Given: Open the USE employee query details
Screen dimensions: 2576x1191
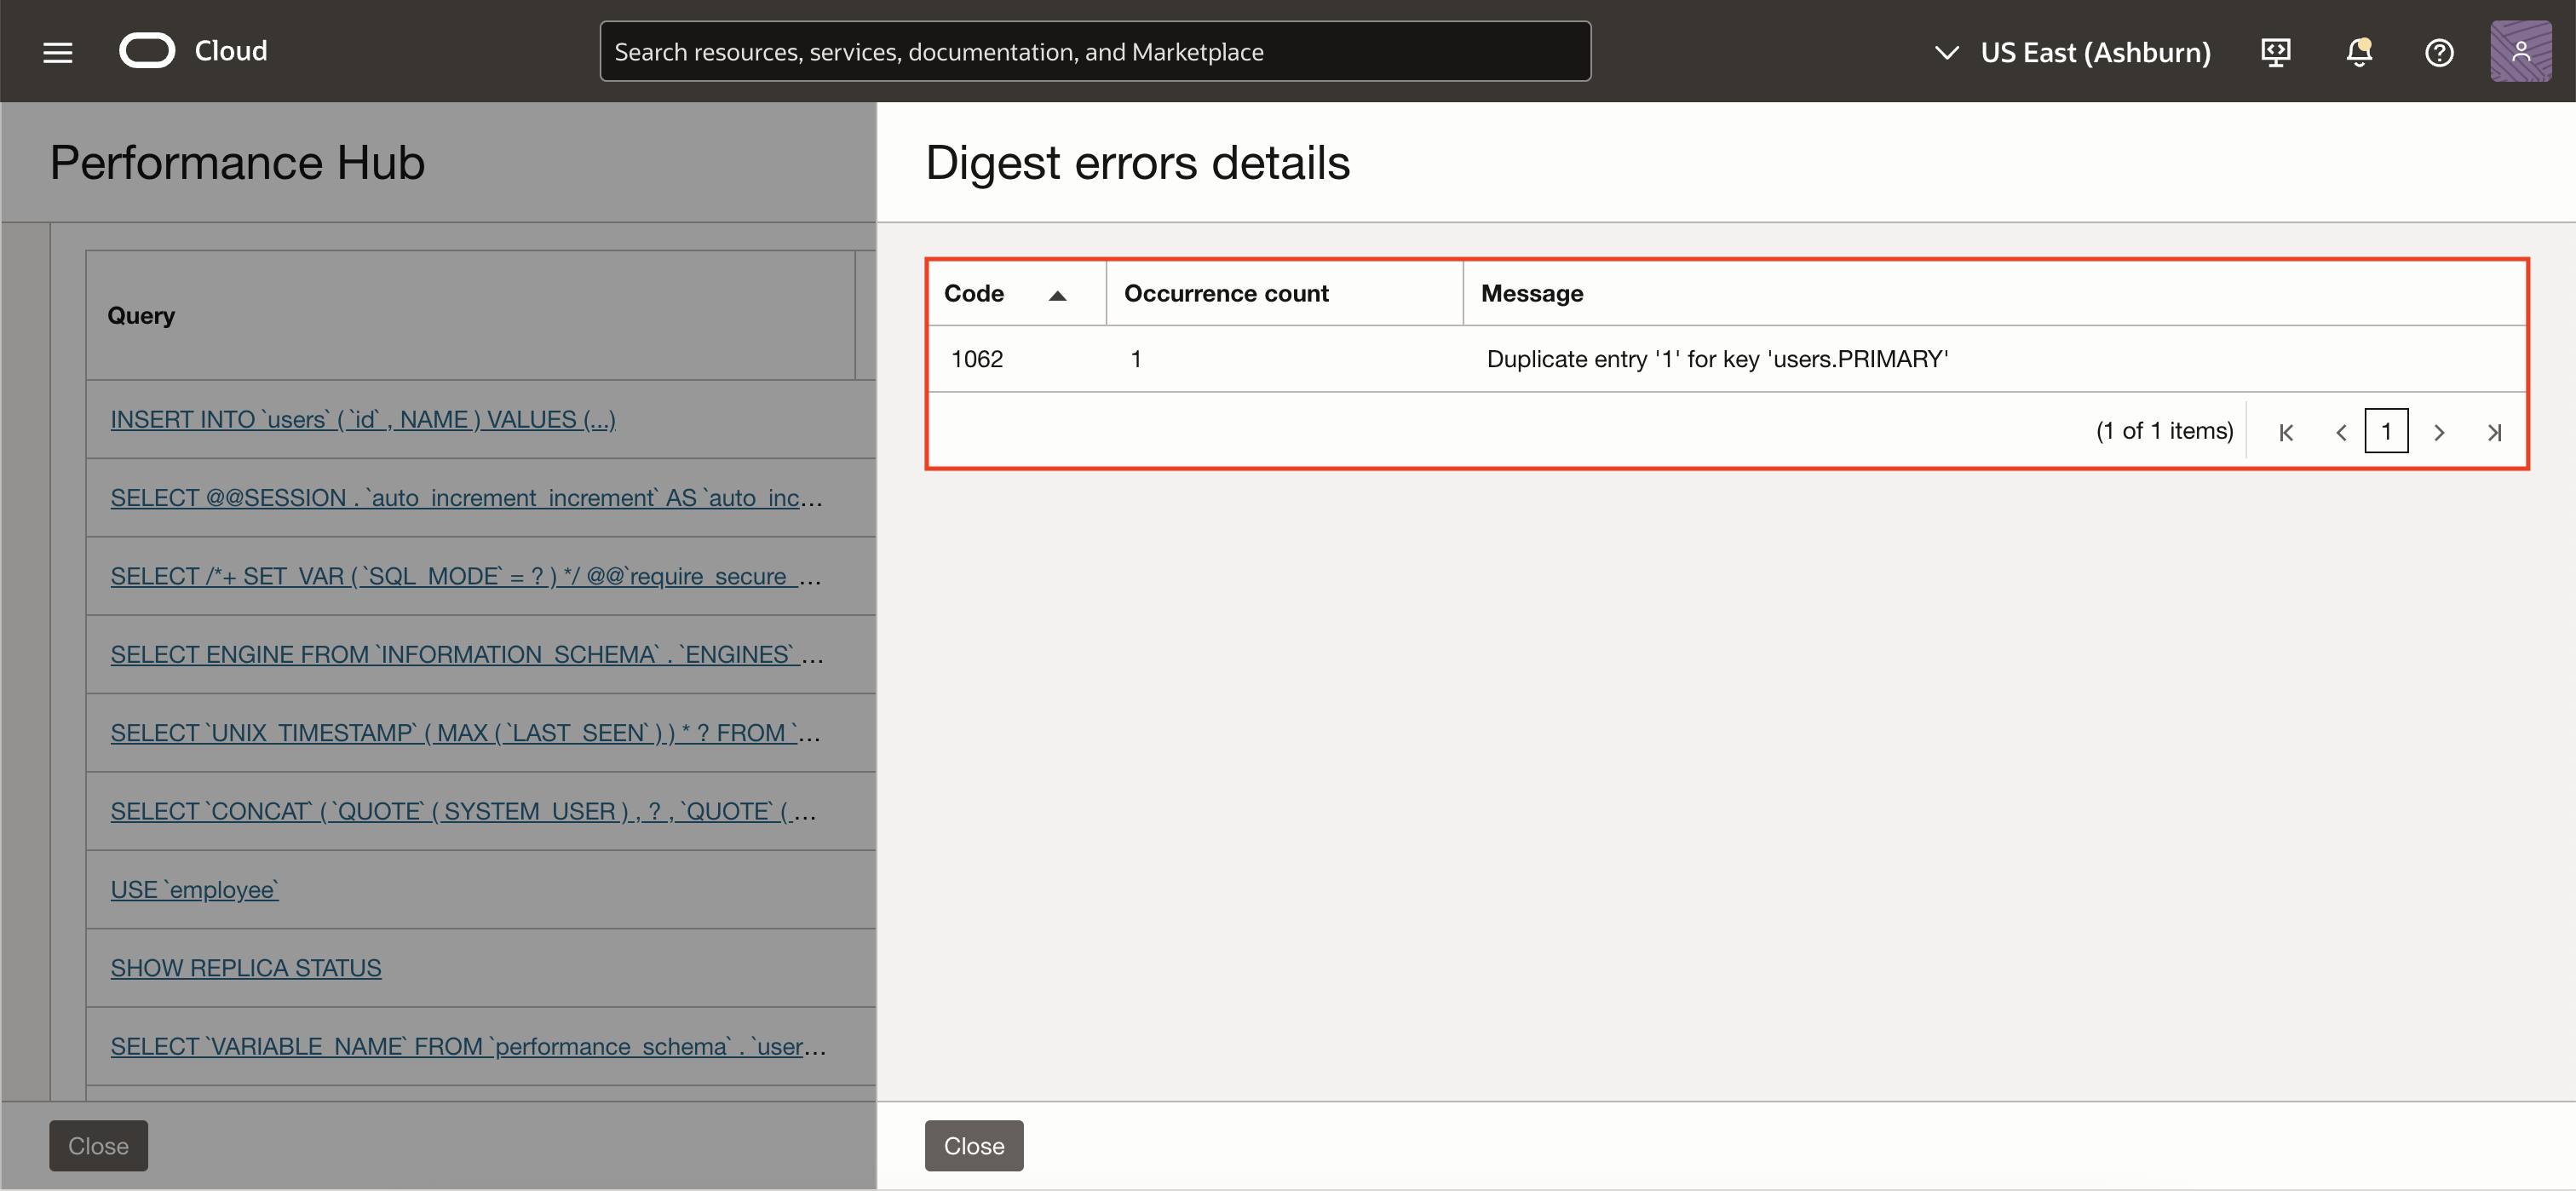Looking at the screenshot, I should [193, 889].
